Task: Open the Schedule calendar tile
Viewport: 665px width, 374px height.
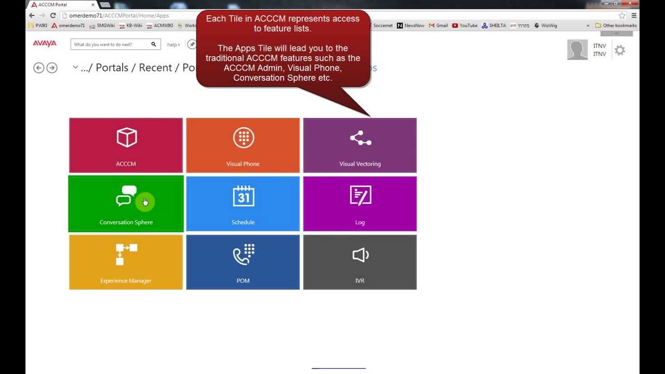Action: pos(243,204)
